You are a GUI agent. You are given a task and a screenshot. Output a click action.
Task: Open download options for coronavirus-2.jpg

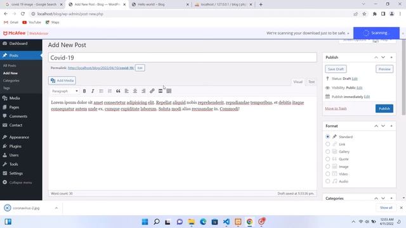tap(56, 208)
